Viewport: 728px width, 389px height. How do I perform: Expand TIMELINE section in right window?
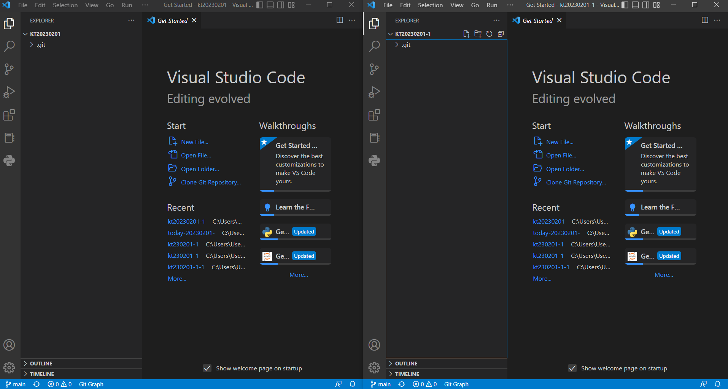pos(447,374)
